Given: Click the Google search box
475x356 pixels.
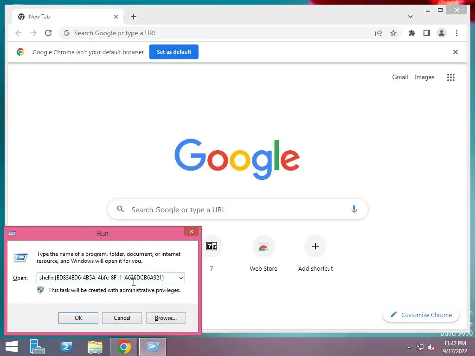Looking at the screenshot, I should click(x=237, y=210).
